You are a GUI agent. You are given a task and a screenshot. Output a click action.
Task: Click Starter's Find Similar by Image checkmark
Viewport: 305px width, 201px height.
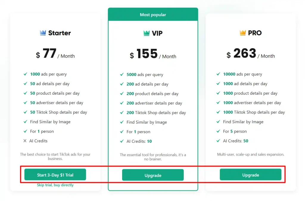pyautogui.click(x=25, y=122)
